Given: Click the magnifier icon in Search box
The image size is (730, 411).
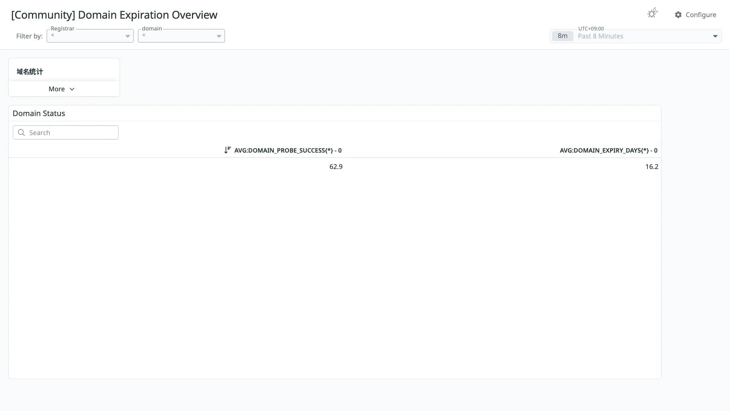Looking at the screenshot, I should tap(21, 132).
